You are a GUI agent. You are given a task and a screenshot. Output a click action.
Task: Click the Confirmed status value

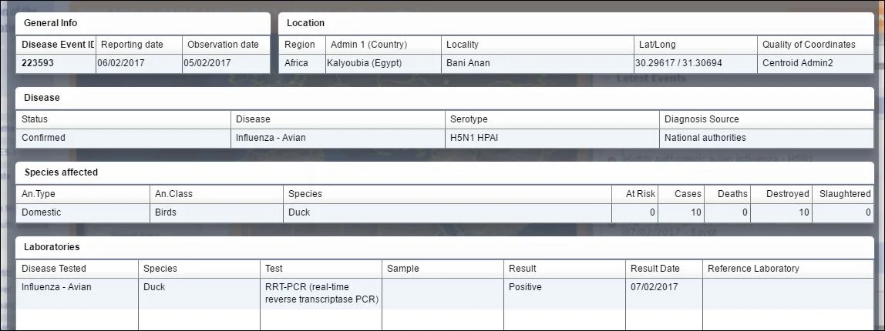123,138
